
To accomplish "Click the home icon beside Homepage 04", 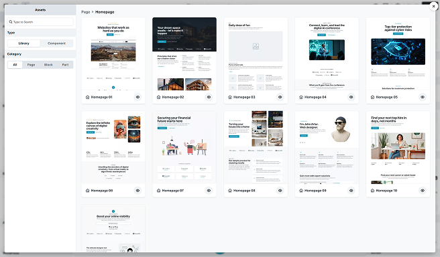I will click(301, 97).
